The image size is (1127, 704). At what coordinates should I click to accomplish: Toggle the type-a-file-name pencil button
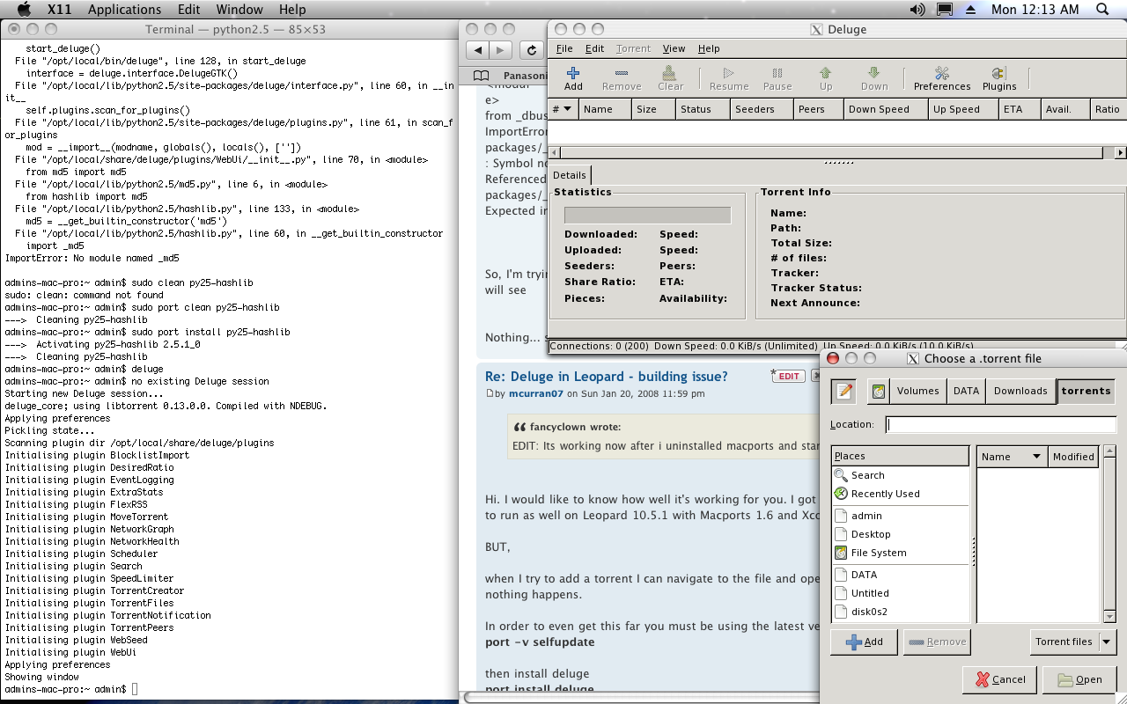pos(844,392)
